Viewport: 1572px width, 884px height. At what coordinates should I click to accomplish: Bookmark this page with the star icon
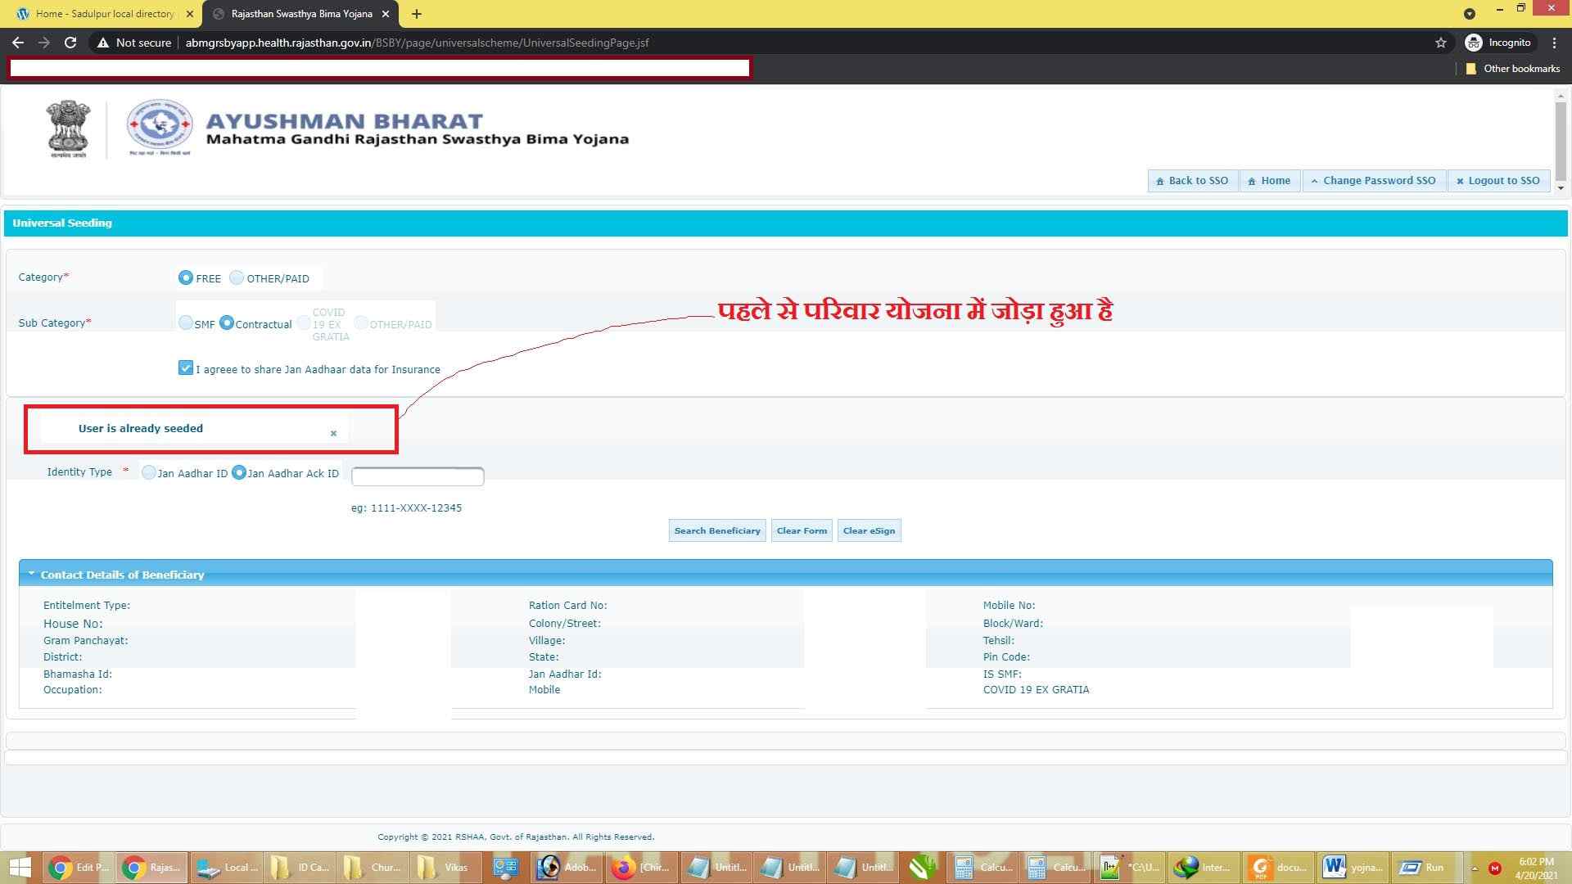click(1441, 43)
